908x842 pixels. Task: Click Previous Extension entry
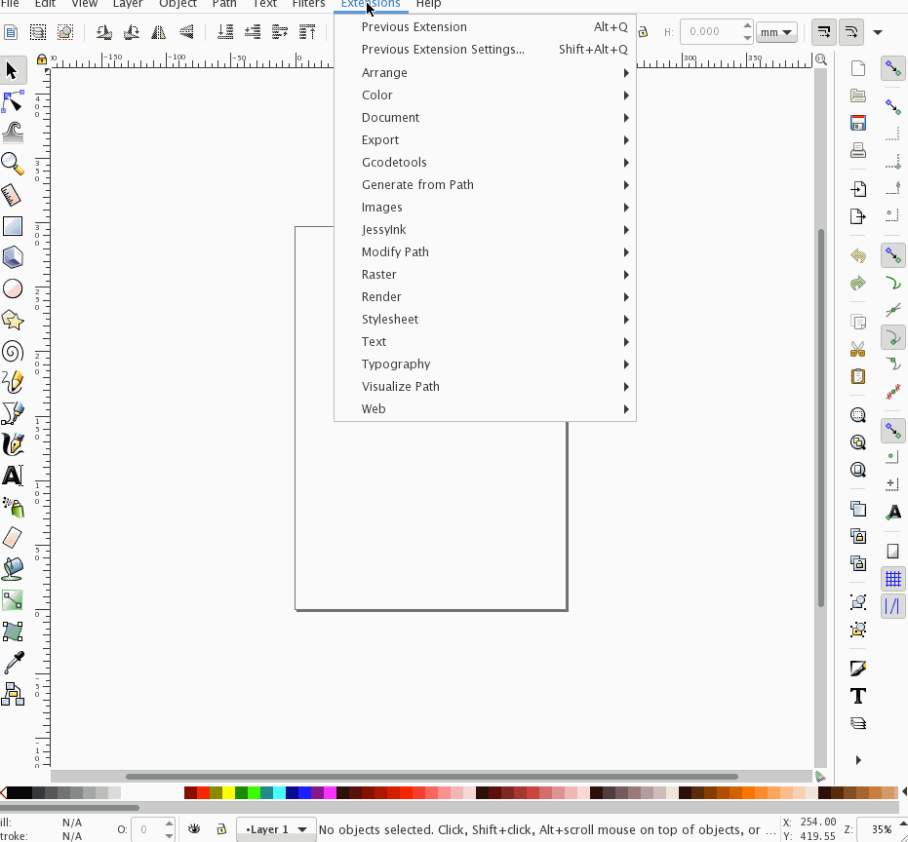tap(414, 26)
